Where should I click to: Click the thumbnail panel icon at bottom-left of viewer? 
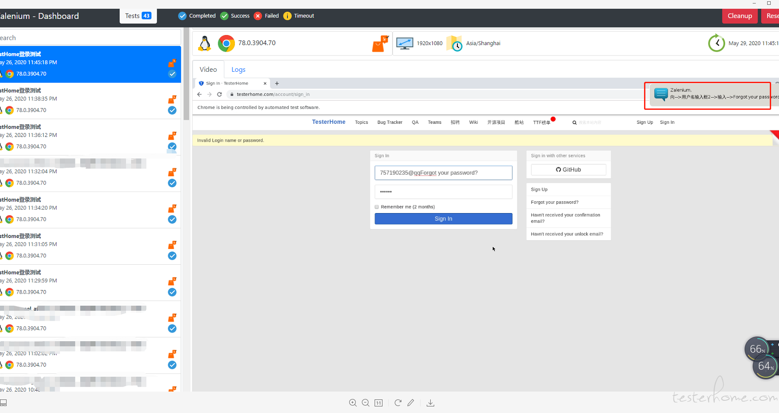[4, 403]
